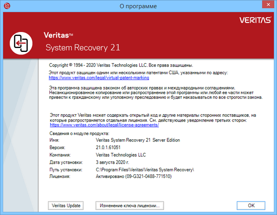This screenshot has width=277, height=215.
Task: Click the product name "Server Edition" value
Action: pos(138,140)
